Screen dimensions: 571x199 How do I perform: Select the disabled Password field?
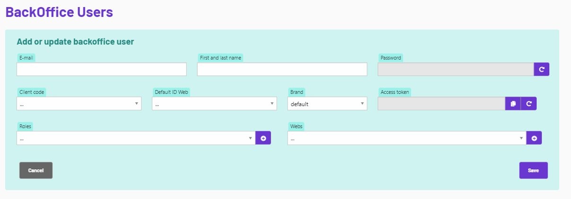(x=456, y=69)
